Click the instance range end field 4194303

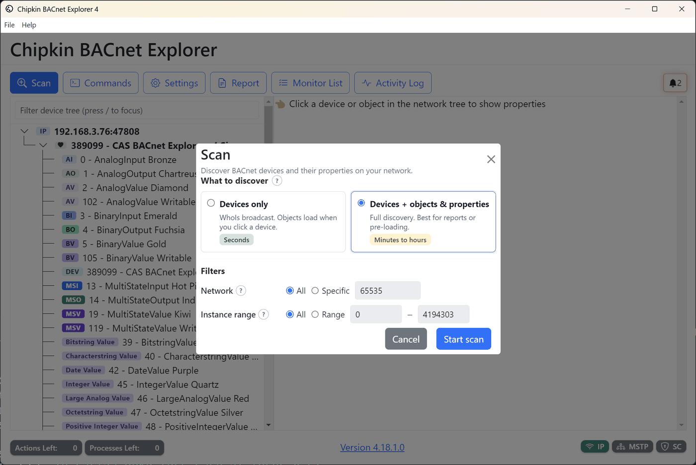(443, 314)
